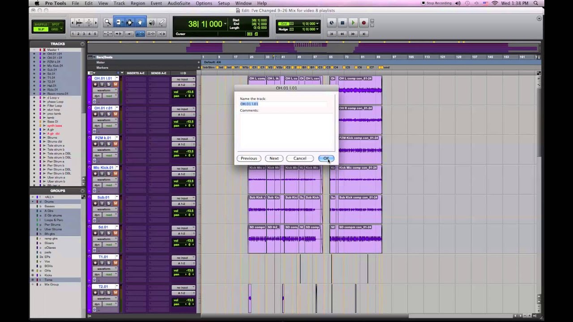
Task: Open the Setup menu
Action: (x=224, y=3)
